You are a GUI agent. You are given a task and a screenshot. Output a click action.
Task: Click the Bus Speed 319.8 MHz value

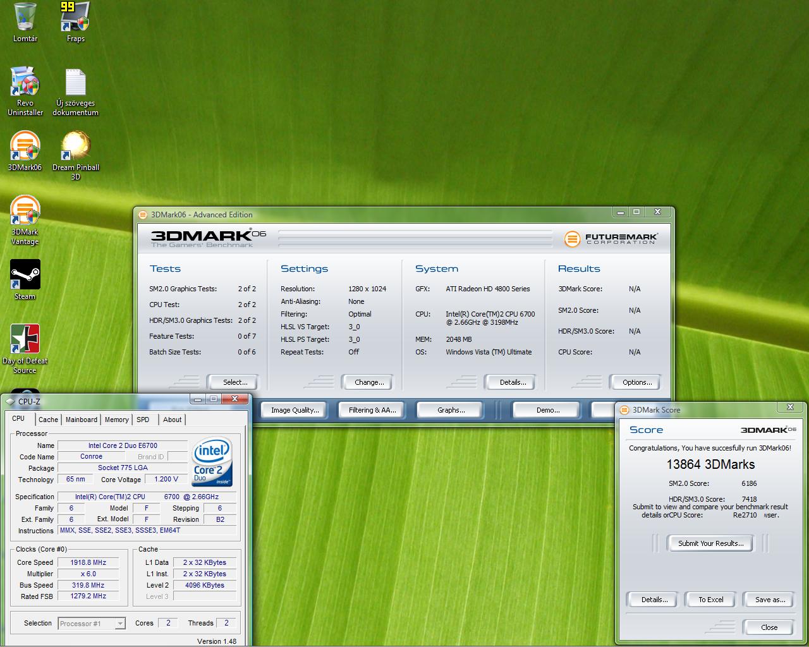tap(88, 585)
